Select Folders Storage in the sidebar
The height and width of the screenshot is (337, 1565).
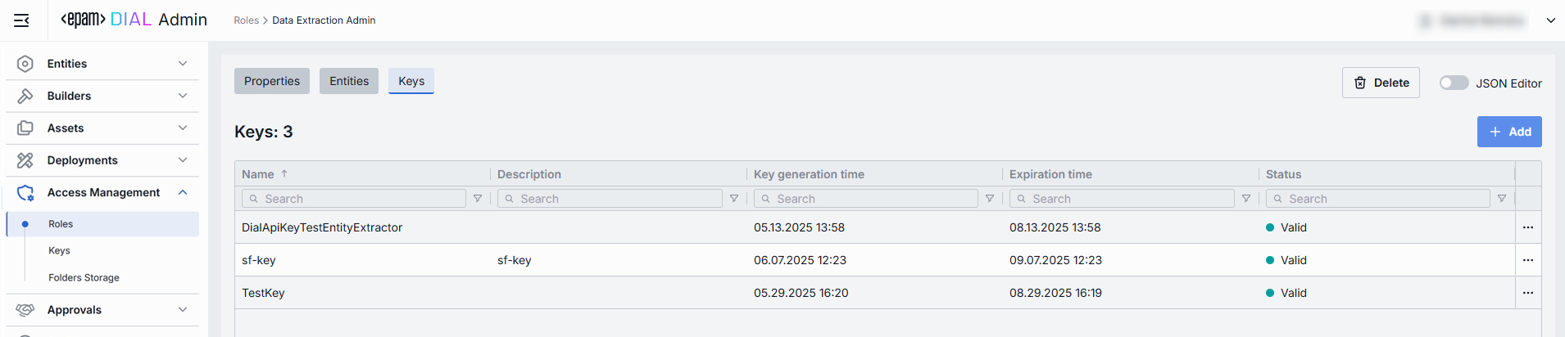pyautogui.click(x=84, y=278)
